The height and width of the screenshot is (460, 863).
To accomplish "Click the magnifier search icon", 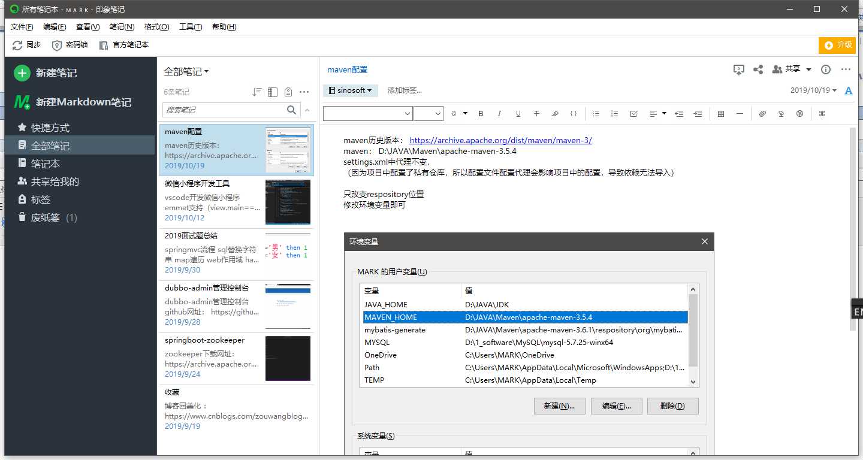I will pos(292,110).
